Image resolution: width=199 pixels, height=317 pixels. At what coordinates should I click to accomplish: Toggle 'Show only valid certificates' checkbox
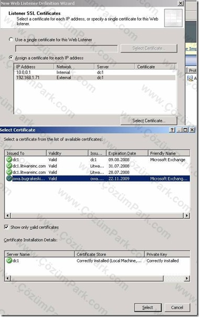pos(6,227)
